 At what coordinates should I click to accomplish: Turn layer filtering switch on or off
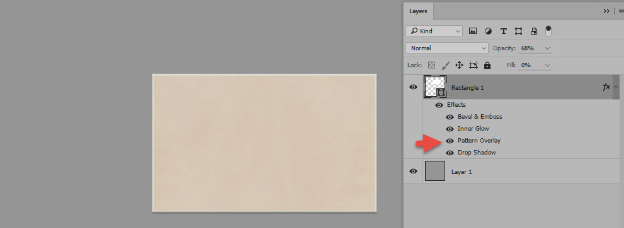548,31
